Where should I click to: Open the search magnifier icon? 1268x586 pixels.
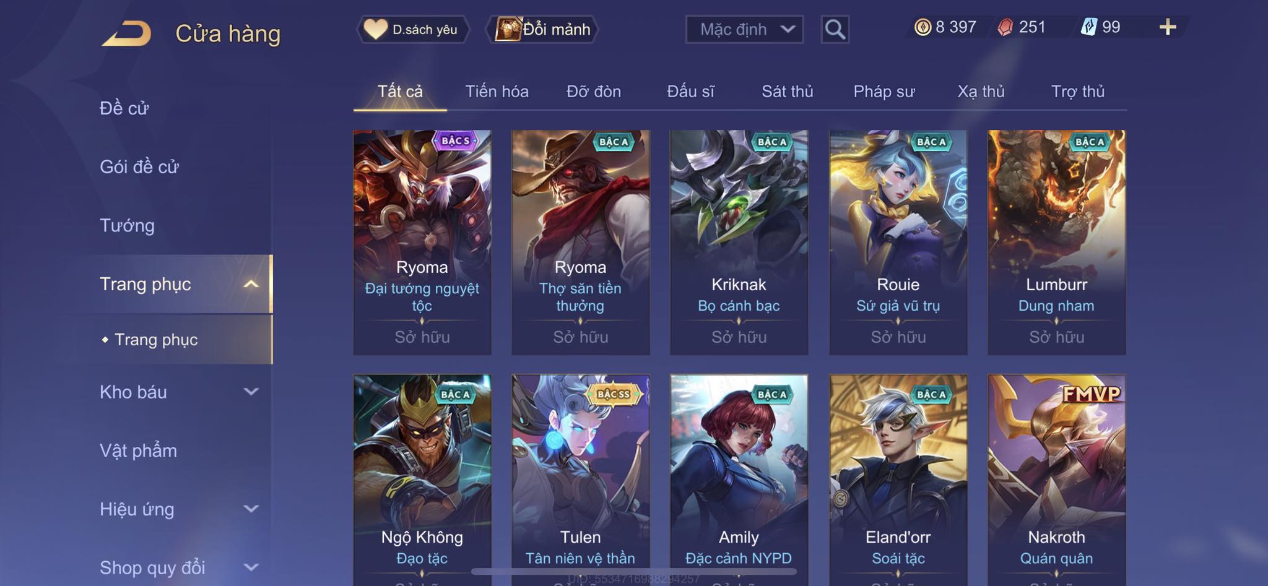pyautogui.click(x=835, y=29)
